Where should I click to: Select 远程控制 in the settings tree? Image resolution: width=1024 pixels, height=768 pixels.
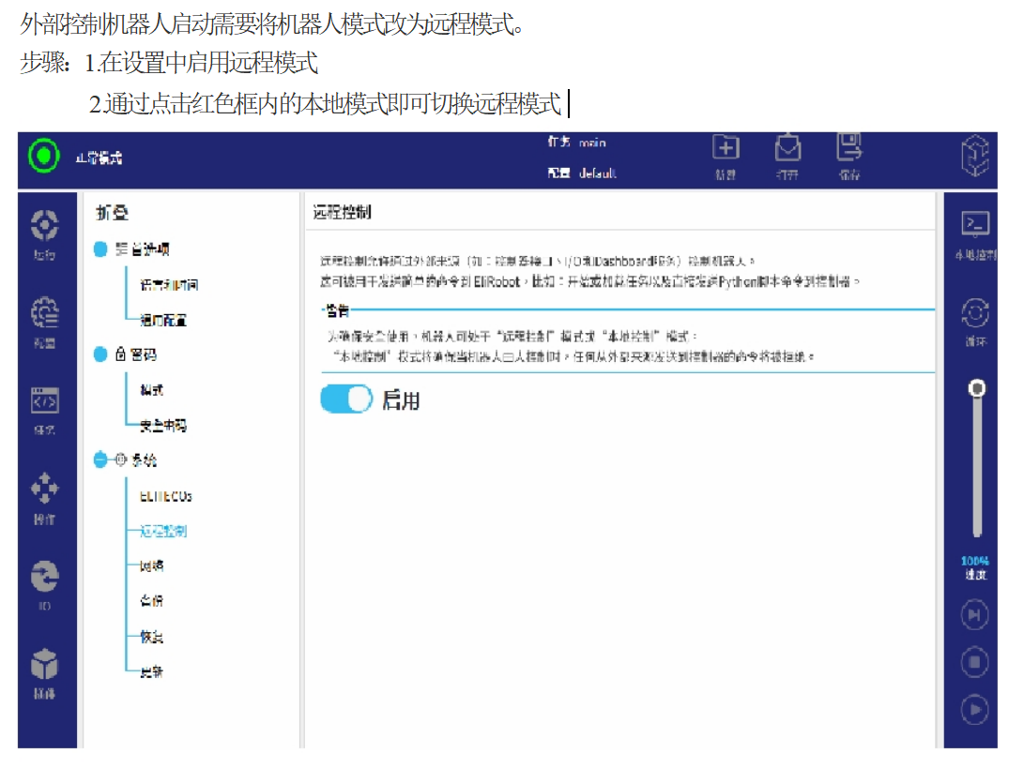[x=163, y=531]
